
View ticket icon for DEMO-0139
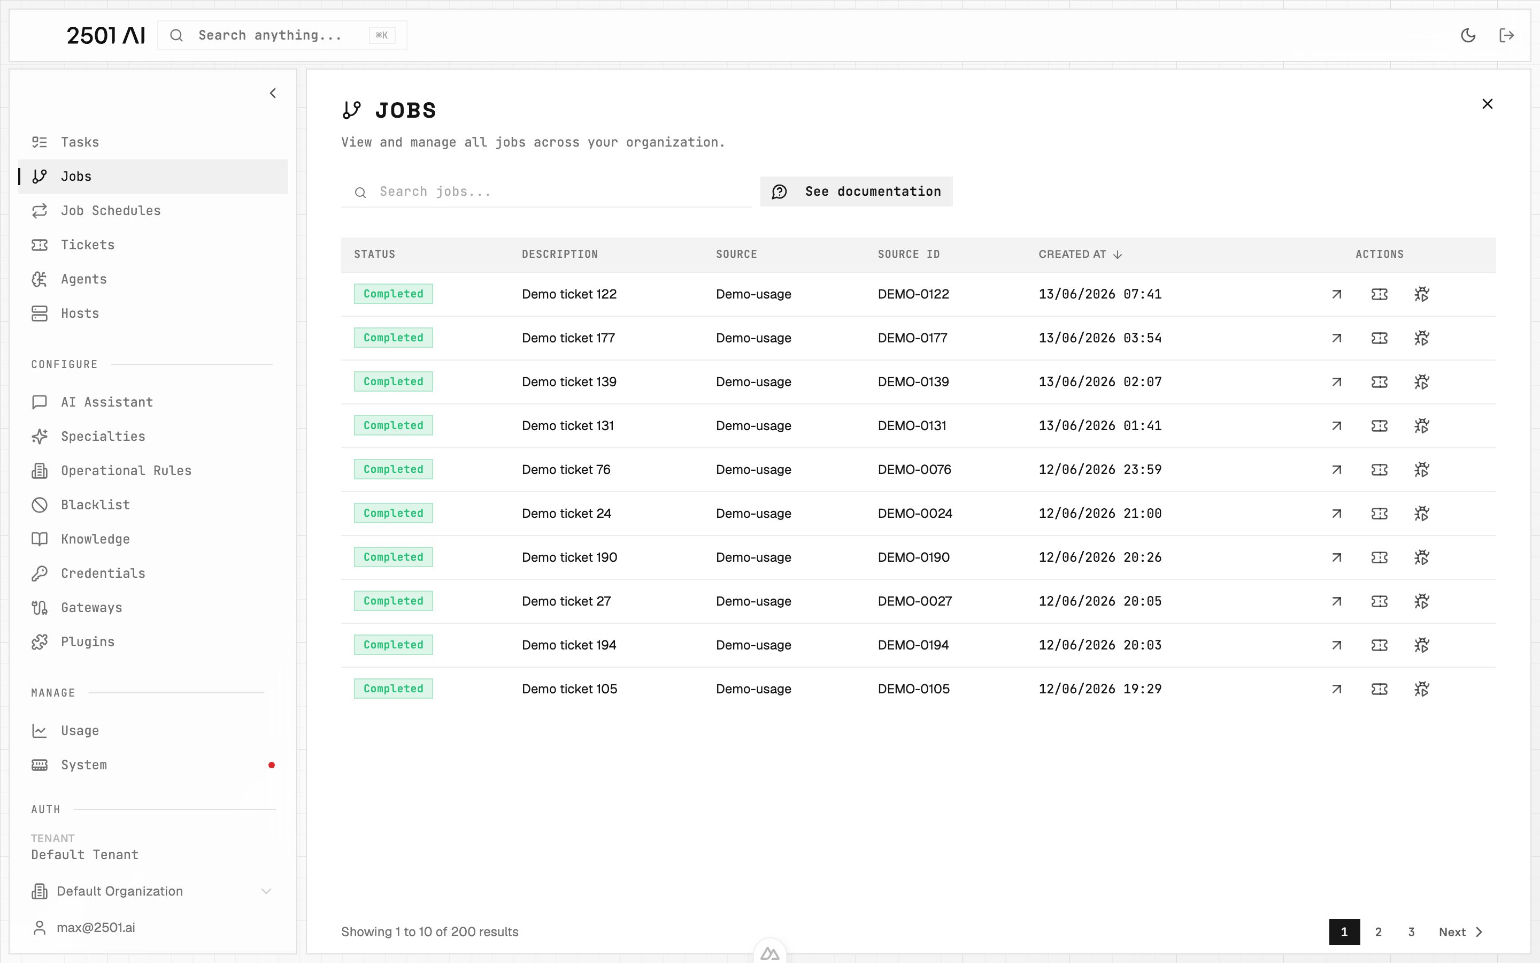(x=1379, y=382)
